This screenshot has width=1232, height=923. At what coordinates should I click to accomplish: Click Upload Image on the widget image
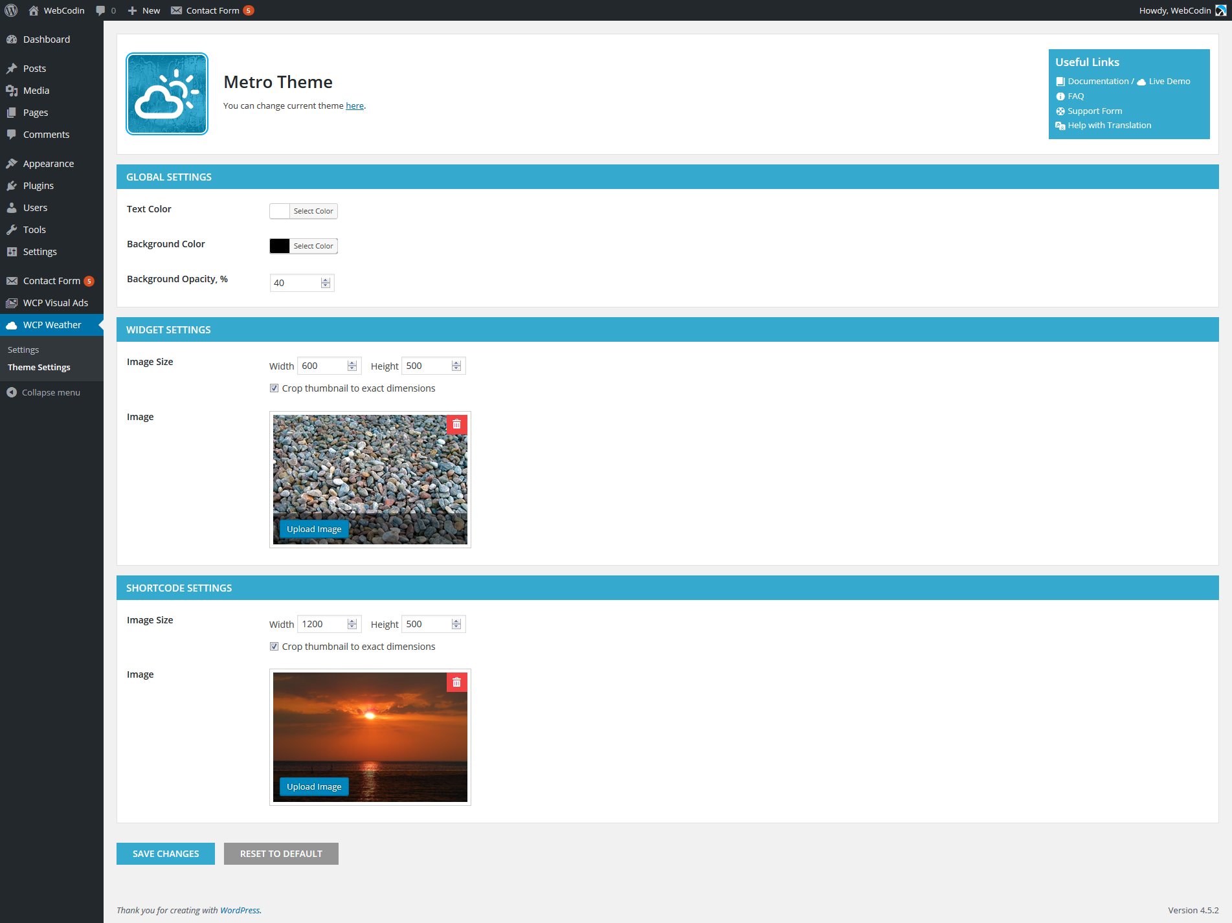[x=314, y=529]
